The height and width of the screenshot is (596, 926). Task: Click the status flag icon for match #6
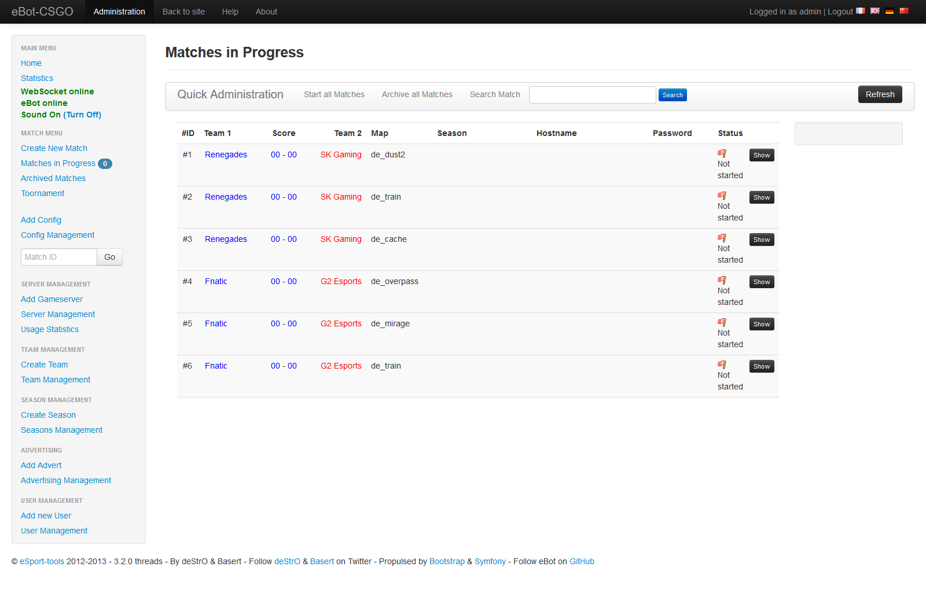(x=722, y=365)
